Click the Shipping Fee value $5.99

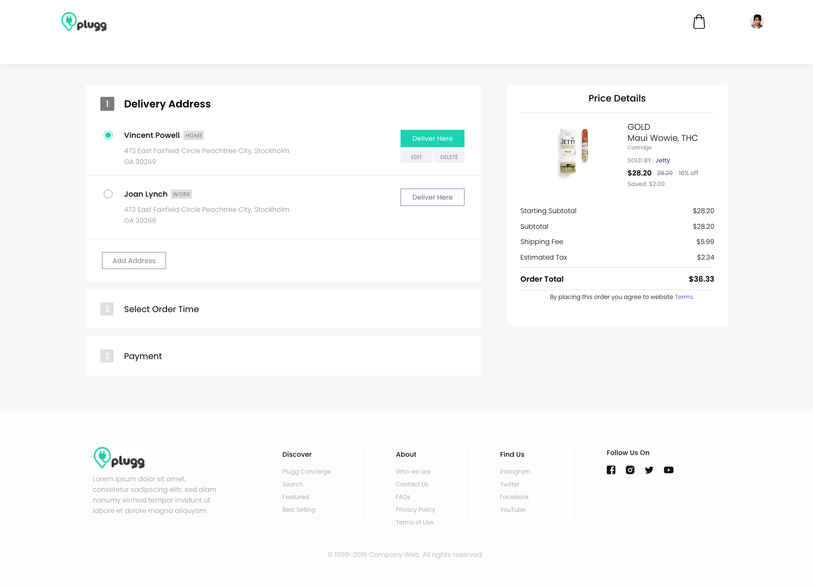(x=705, y=242)
